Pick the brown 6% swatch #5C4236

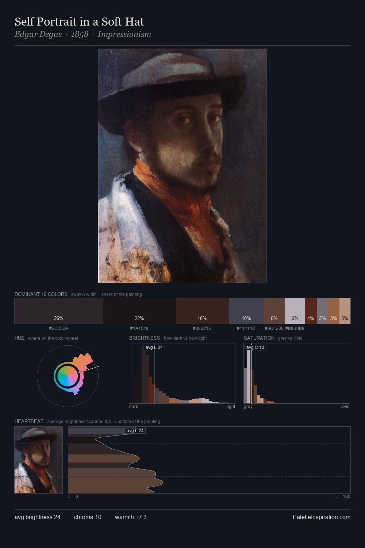pyautogui.click(x=274, y=311)
